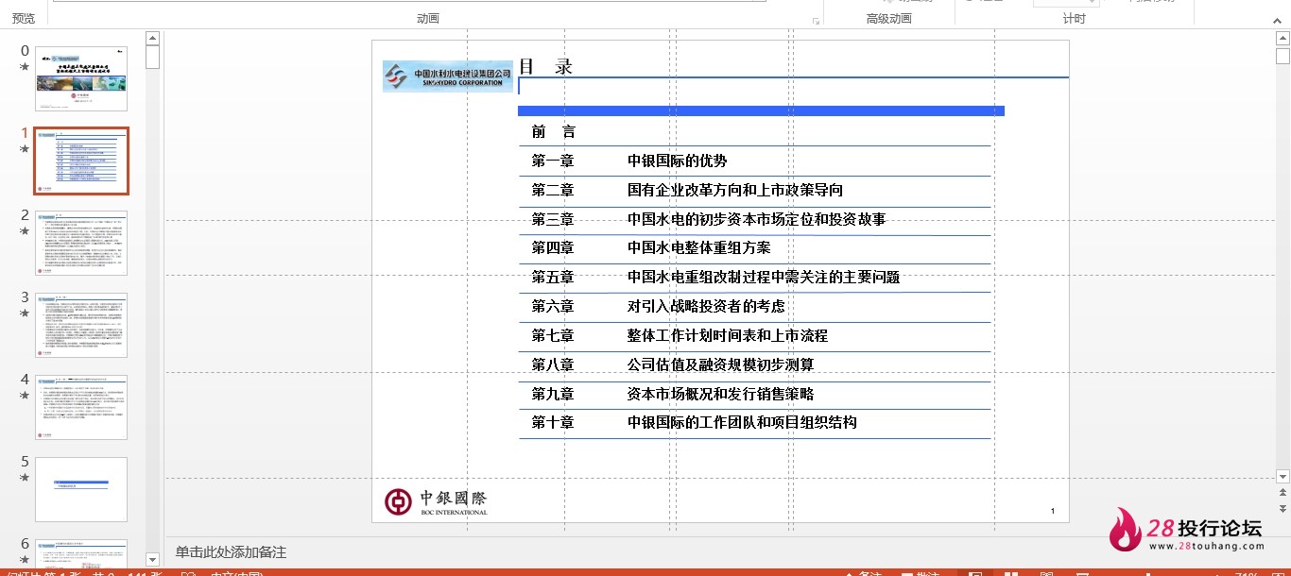Screen dimensions: 1291x576
Task: Click the text 国有企业改革方向和上市政策导向
Action: pos(735,190)
